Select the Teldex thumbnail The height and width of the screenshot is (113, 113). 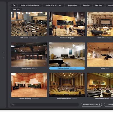[100, 55]
